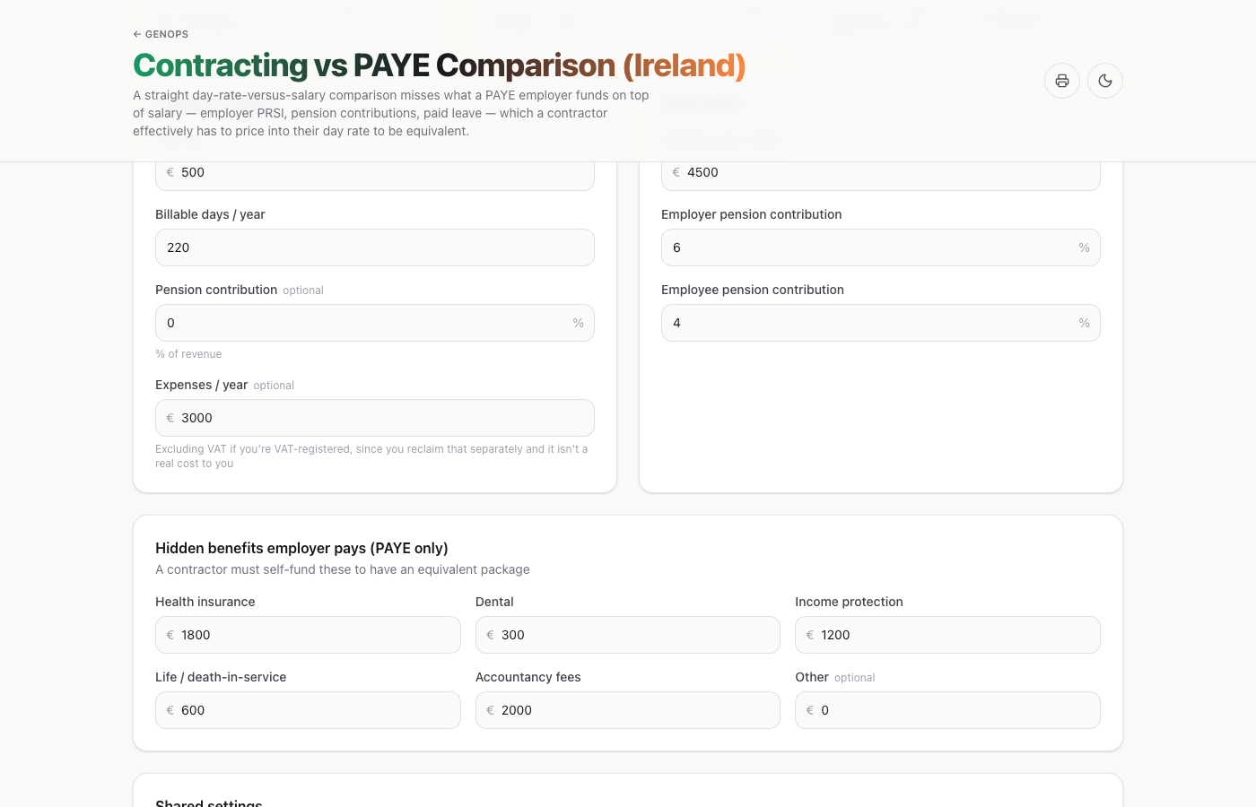Click the print icon button
Image resolution: width=1256 pixels, height=807 pixels.
[1062, 81]
